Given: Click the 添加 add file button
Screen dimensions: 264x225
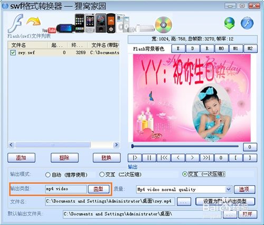Looking at the screenshot, I should [21, 157].
